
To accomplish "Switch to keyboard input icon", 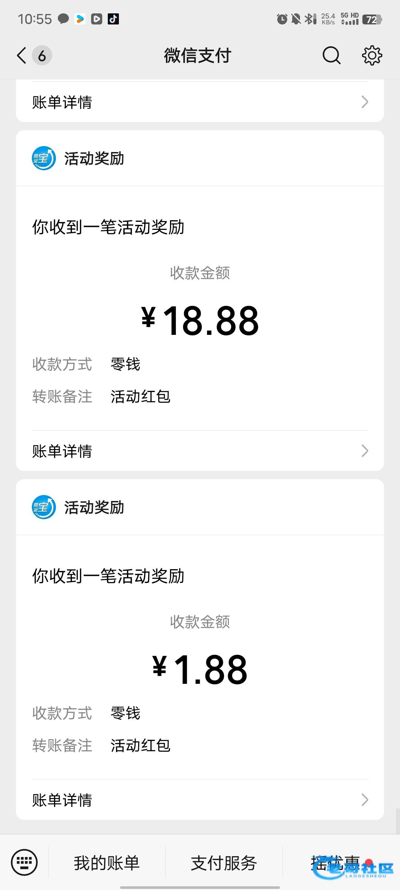I will [24, 862].
